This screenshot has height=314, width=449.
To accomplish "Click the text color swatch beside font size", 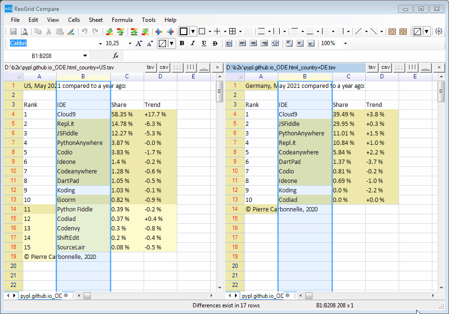I will click(162, 44).
